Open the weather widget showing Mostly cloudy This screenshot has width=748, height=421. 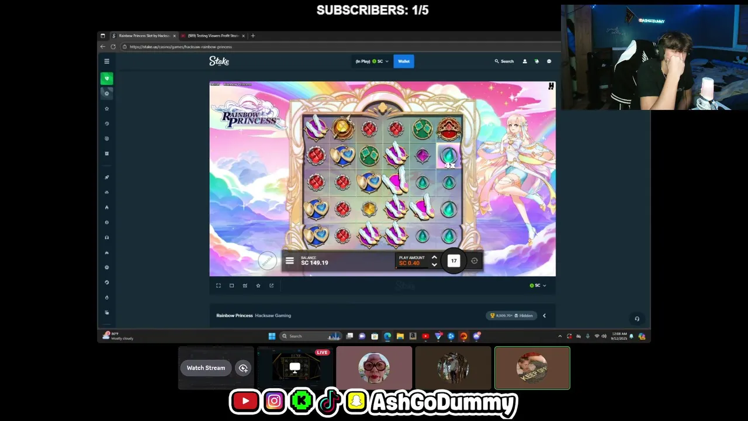pos(118,336)
